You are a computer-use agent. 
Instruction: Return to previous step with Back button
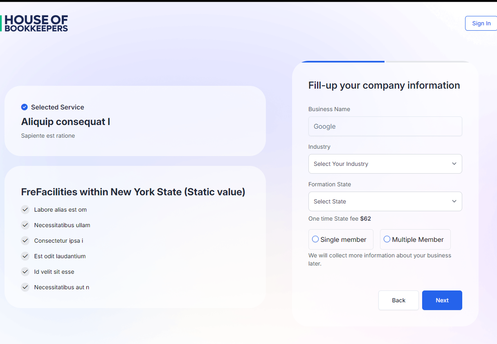click(398, 300)
